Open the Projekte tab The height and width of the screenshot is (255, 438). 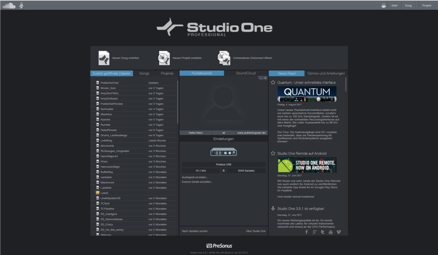167,74
